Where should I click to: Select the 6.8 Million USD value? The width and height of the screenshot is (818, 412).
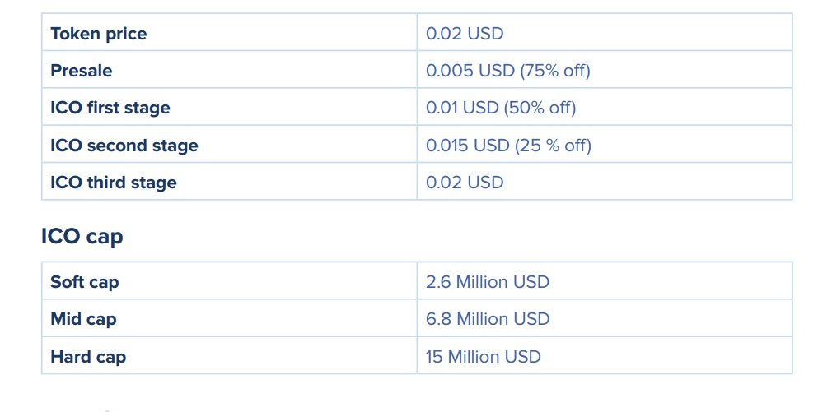[x=488, y=319]
